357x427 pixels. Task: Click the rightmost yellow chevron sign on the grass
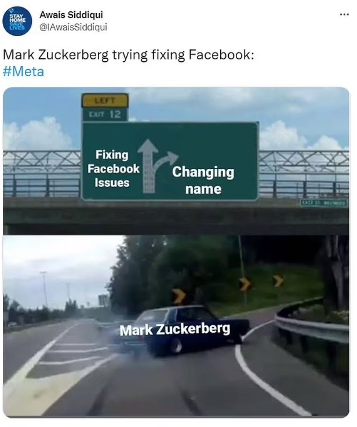[x=279, y=280]
